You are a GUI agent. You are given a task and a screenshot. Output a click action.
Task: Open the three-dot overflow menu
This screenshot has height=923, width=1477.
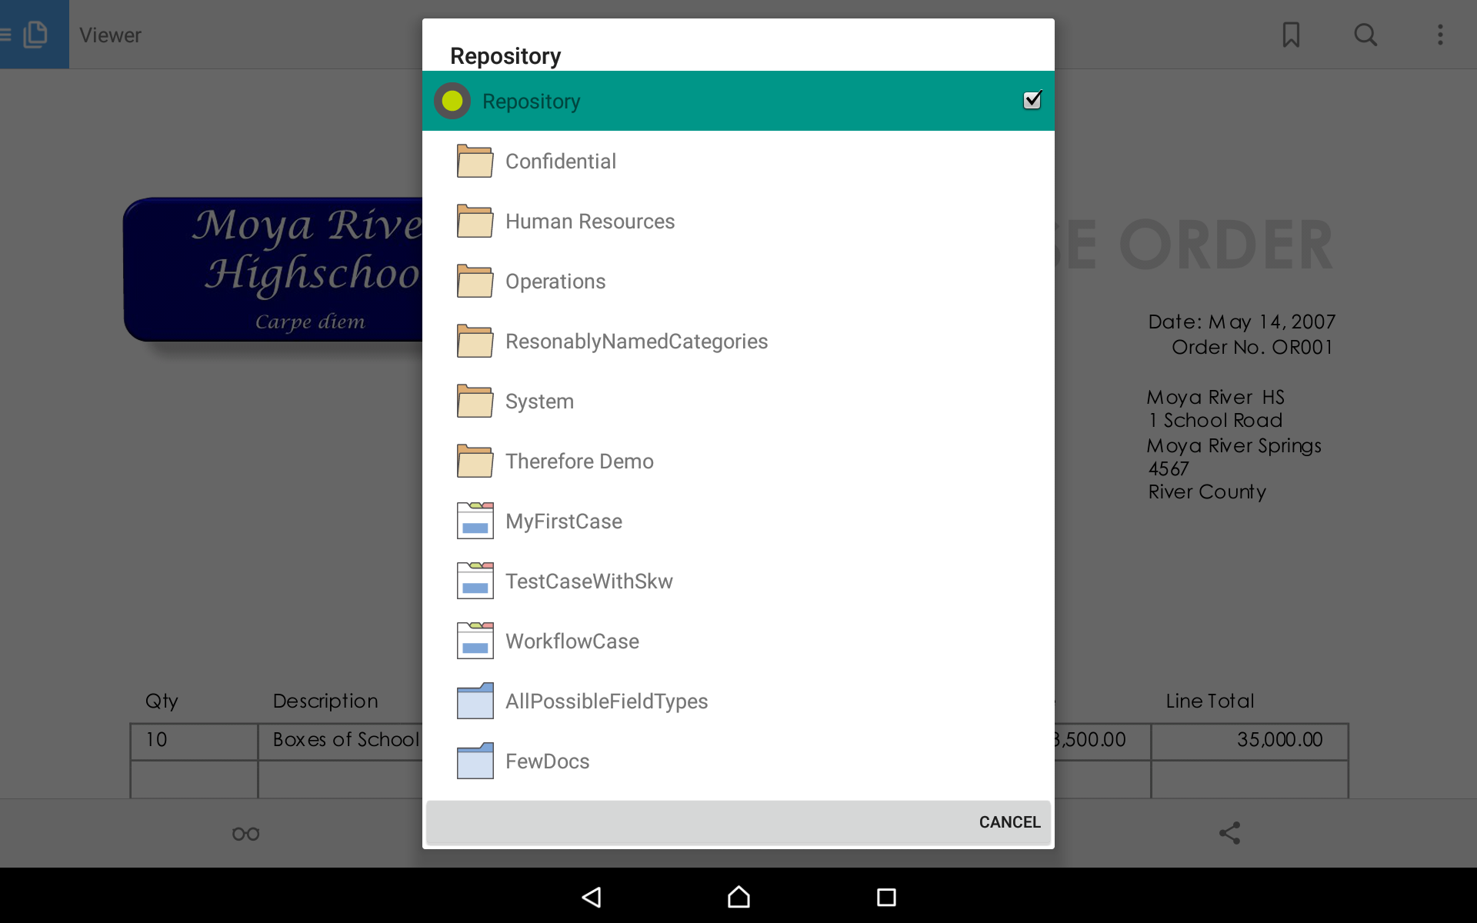click(x=1442, y=35)
